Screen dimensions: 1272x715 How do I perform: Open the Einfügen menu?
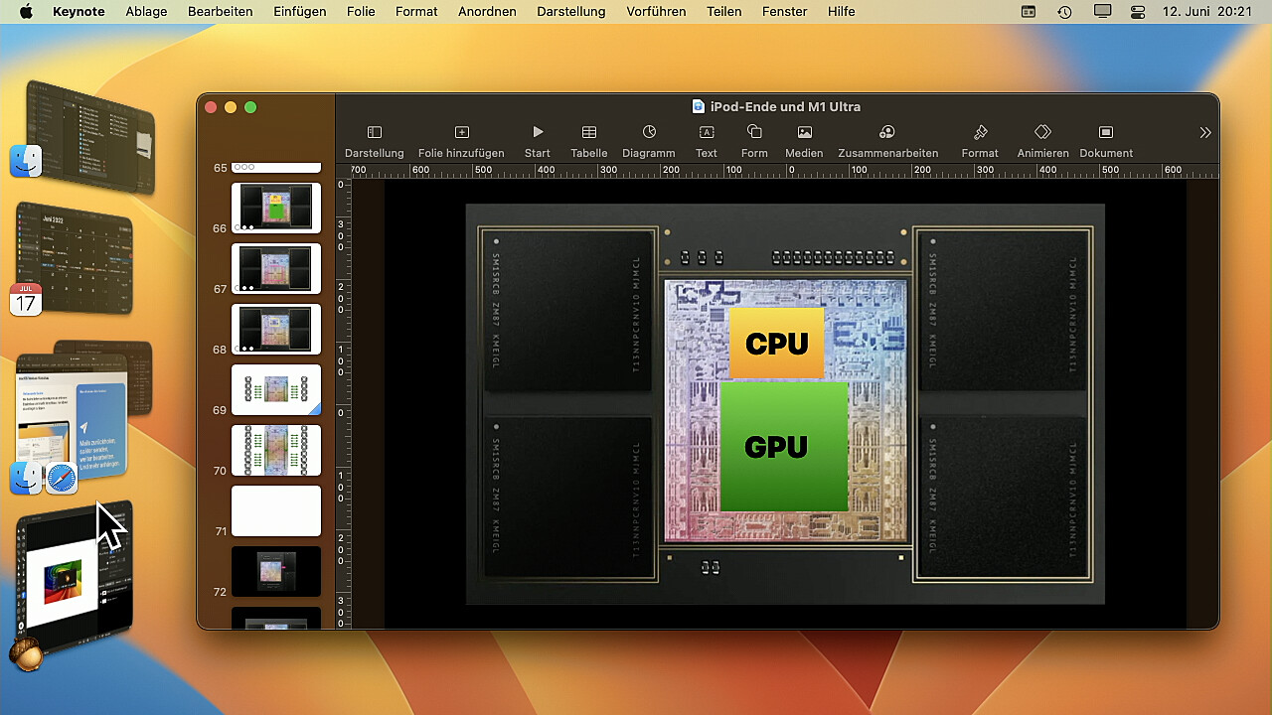pos(300,12)
